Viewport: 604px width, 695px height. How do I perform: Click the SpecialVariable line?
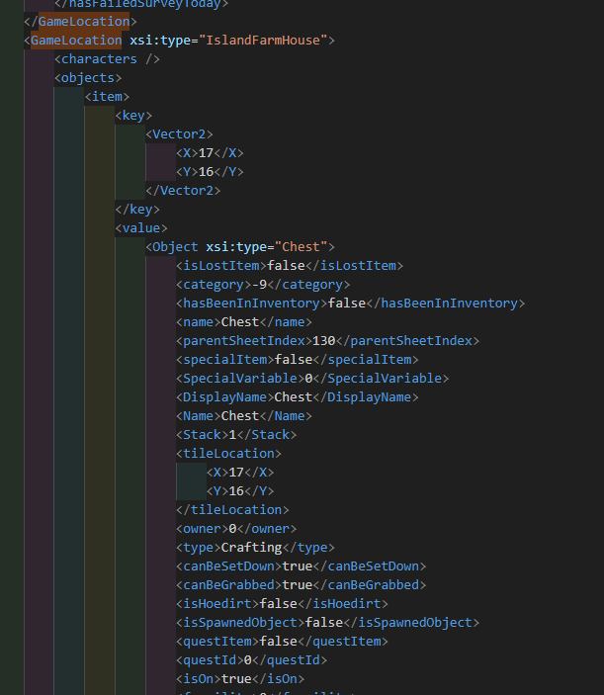311,379
